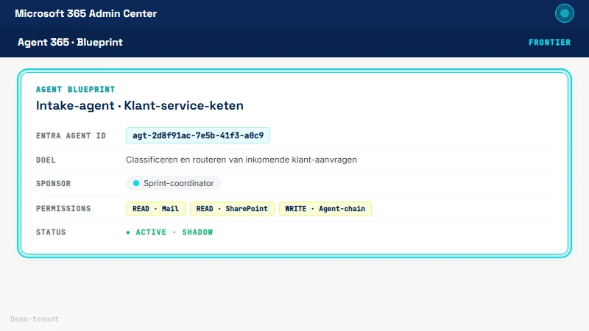Click the DOEL label
Screen dimensions: 589x331
(x=46, y=160)
